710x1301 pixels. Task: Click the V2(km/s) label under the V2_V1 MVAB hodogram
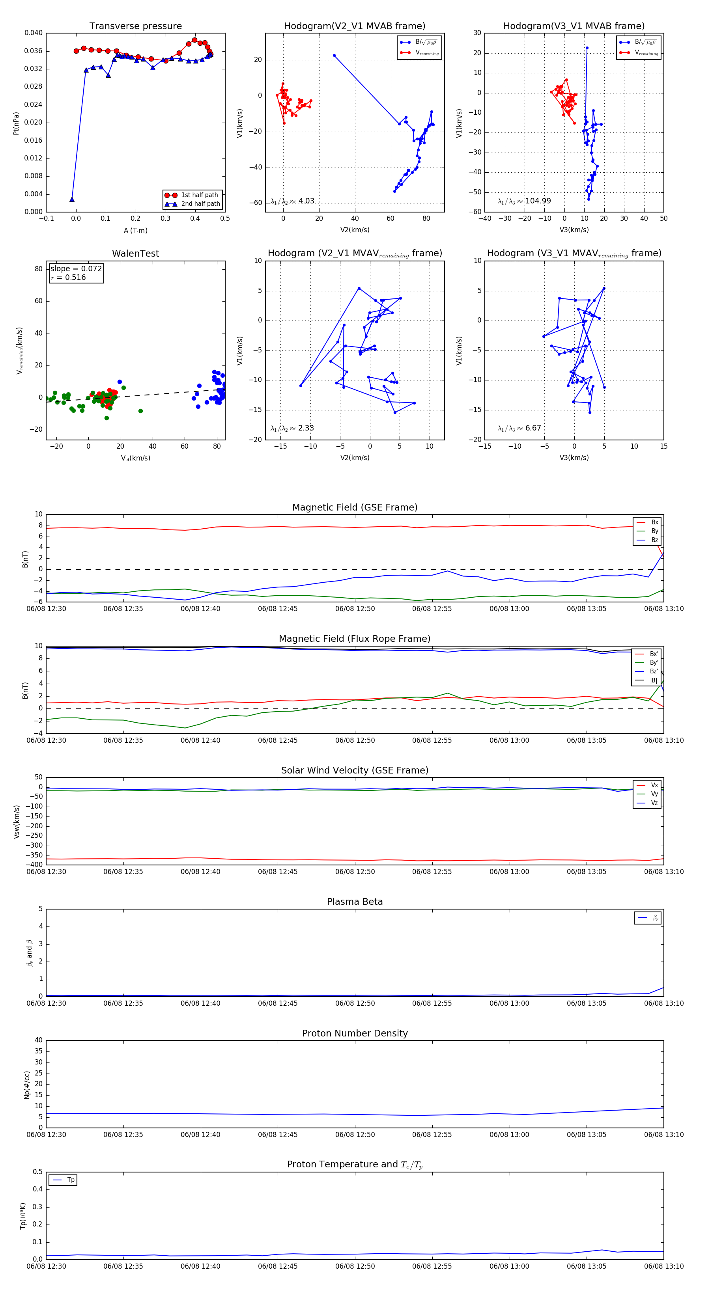tap(355, 230)
